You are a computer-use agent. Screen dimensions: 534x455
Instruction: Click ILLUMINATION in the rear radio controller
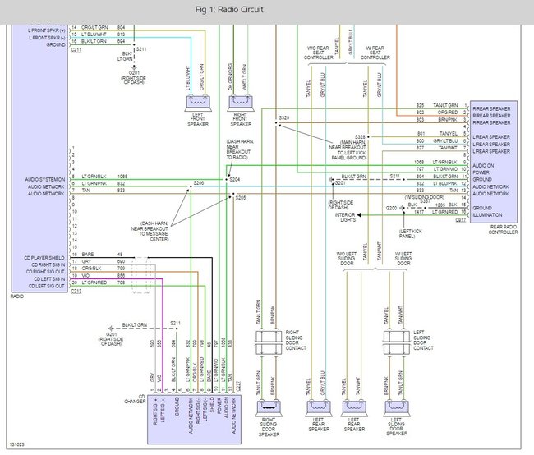(487, 215)
